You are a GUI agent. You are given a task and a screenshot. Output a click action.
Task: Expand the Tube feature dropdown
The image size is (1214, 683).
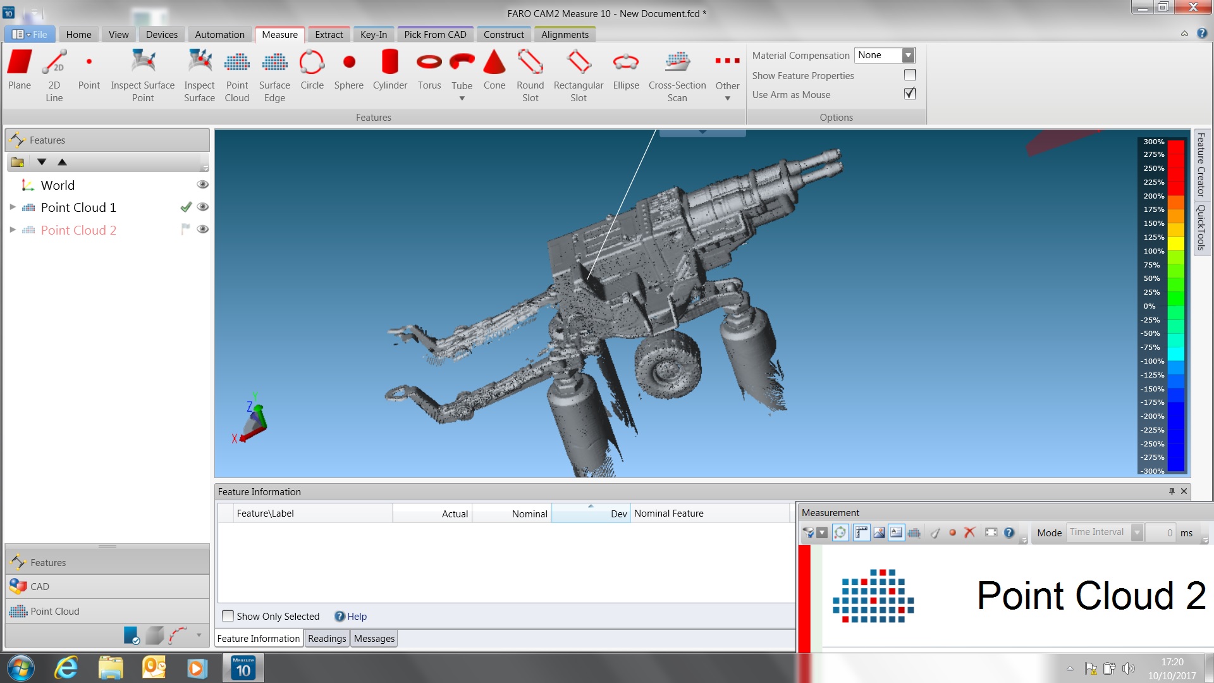pos(462,99)
